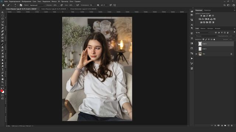This screenshot has width=236, height=132.
Task: Select the Lasso tool
Action: tap(3, 19)
